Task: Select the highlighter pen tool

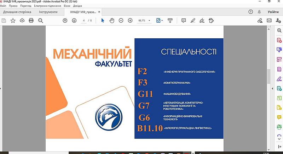Action: tap(193, 21)
